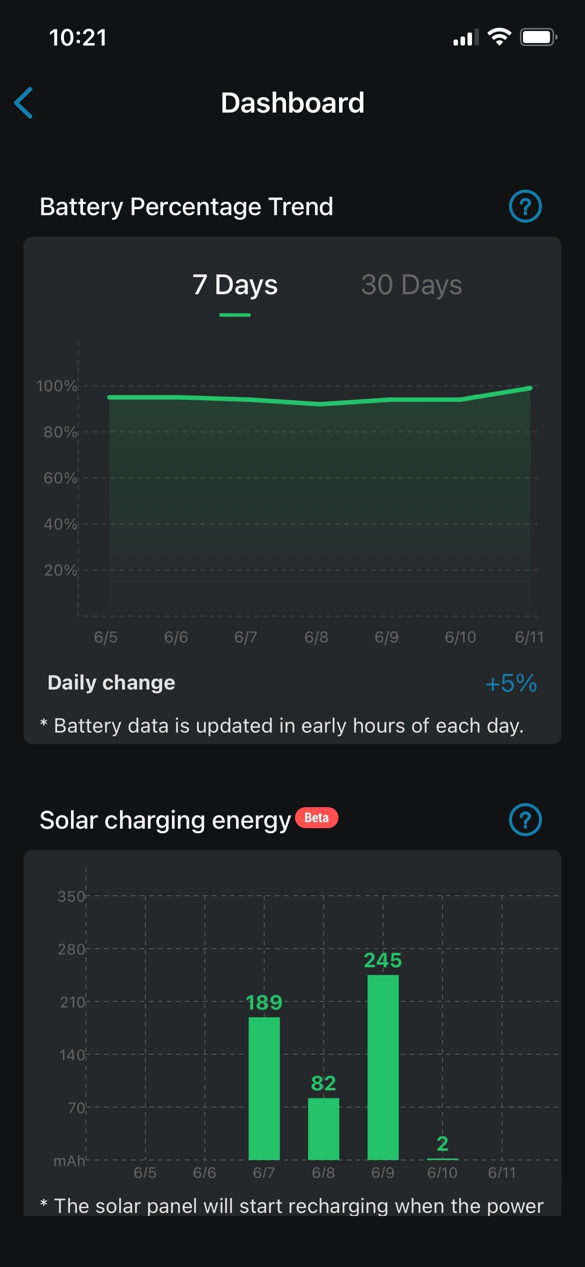Tap the 6/8 date label on battery chart
The image size is (585, 1267).
(x=316, y=637)
